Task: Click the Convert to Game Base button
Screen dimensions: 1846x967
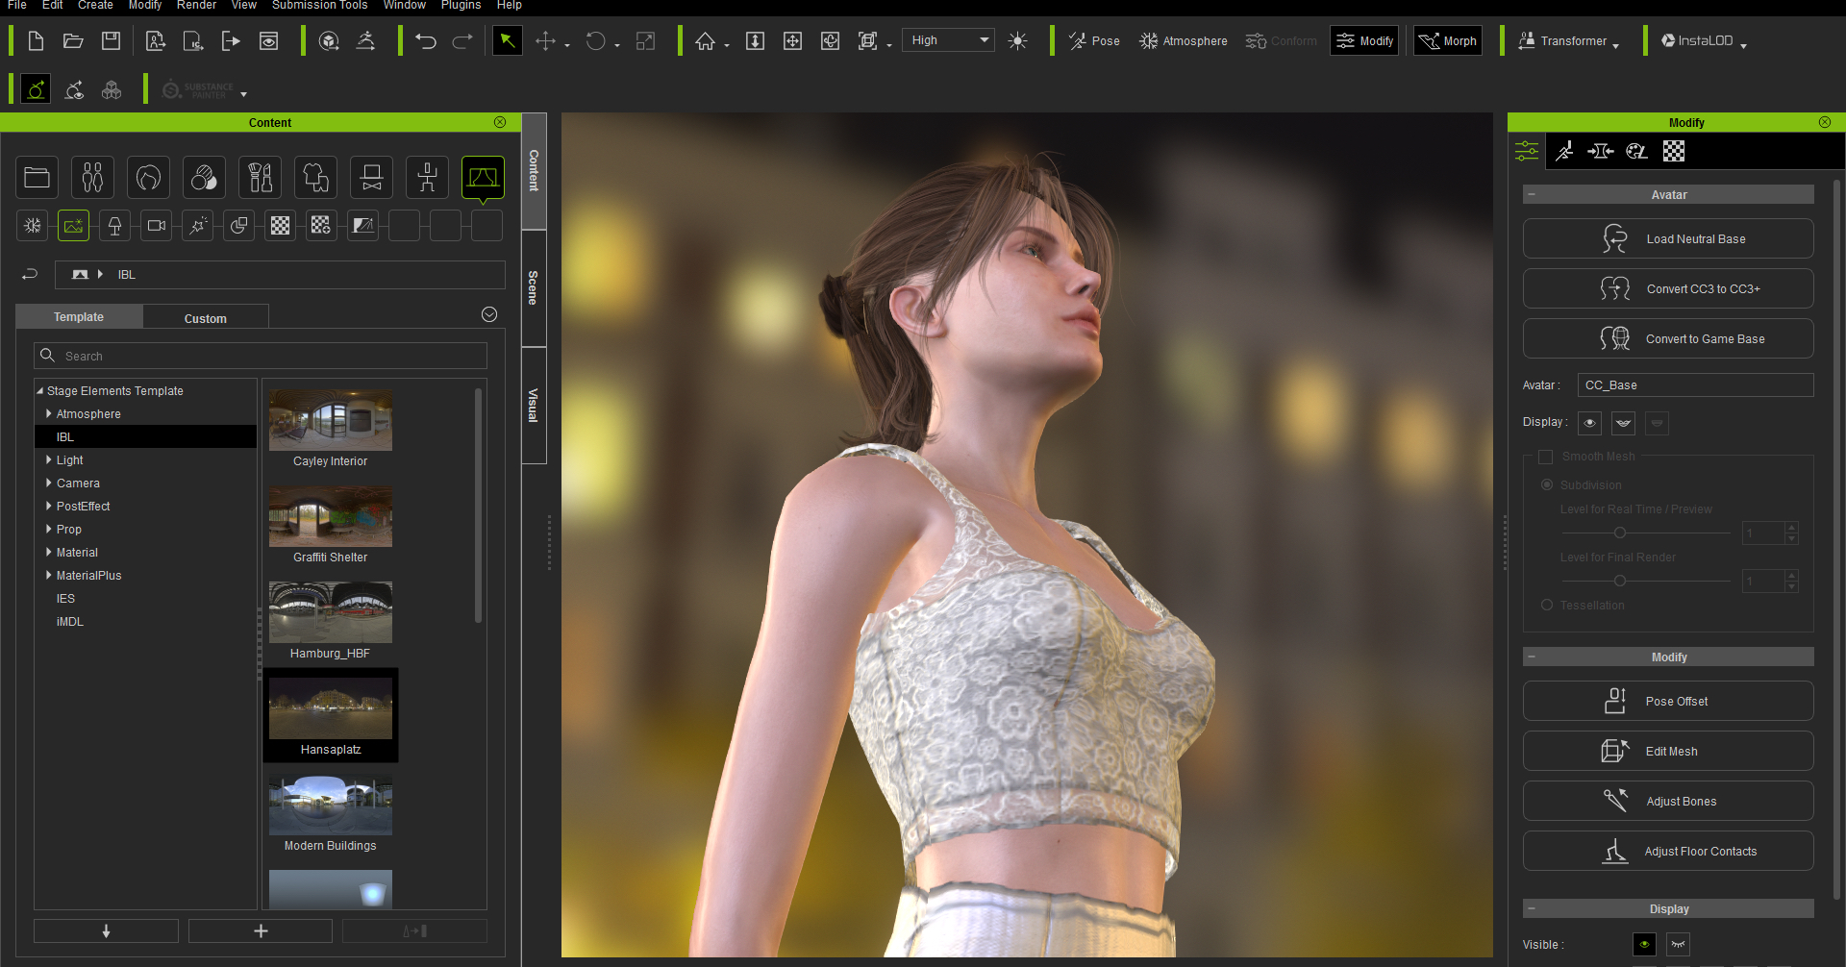Action: pyautogui.click(x=1667, y=338)
